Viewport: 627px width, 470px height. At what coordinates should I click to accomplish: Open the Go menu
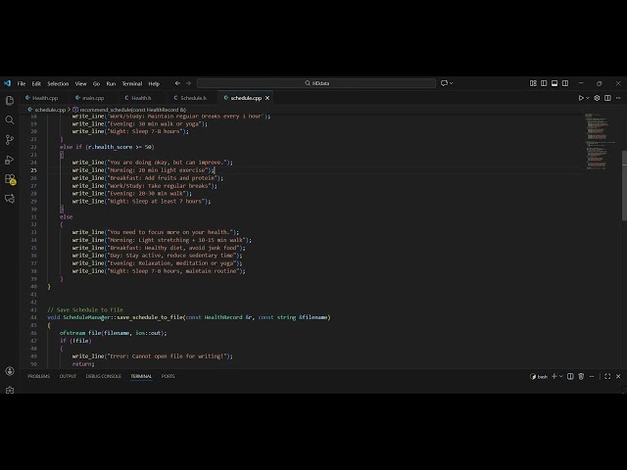(x=96, y=83)
